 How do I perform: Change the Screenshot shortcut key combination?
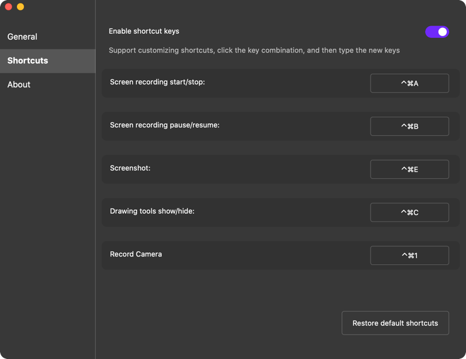click(409, 169)
